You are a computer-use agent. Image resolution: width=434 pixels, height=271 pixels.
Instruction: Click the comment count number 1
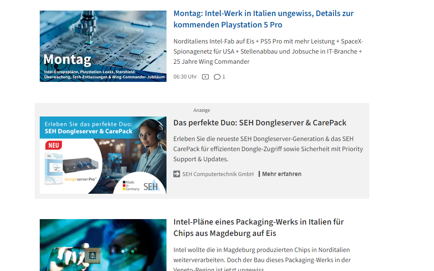[224, 77]
